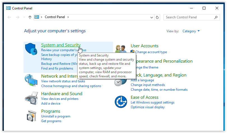
Task: Click Let Windows suggest settings
Action: tap(153, 102)
